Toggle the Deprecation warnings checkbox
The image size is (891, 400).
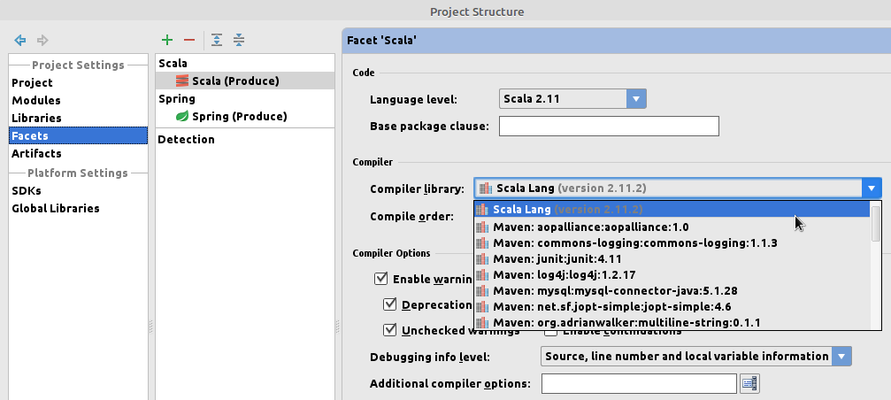click(390, 304)
